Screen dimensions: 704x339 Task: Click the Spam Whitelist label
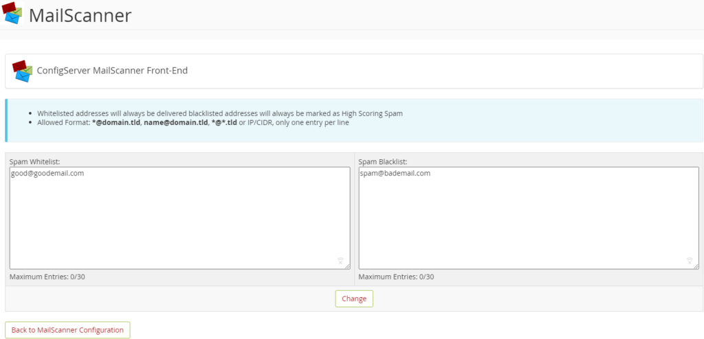[34, 161]
